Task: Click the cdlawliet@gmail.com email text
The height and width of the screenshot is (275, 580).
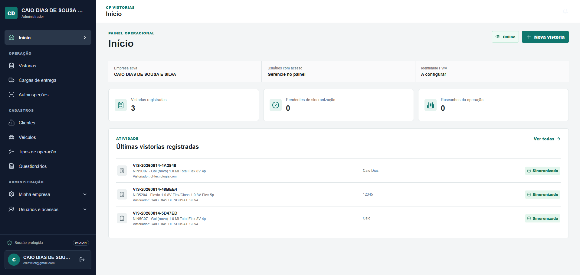Action: pyautogui.click(x=39, y=263)
